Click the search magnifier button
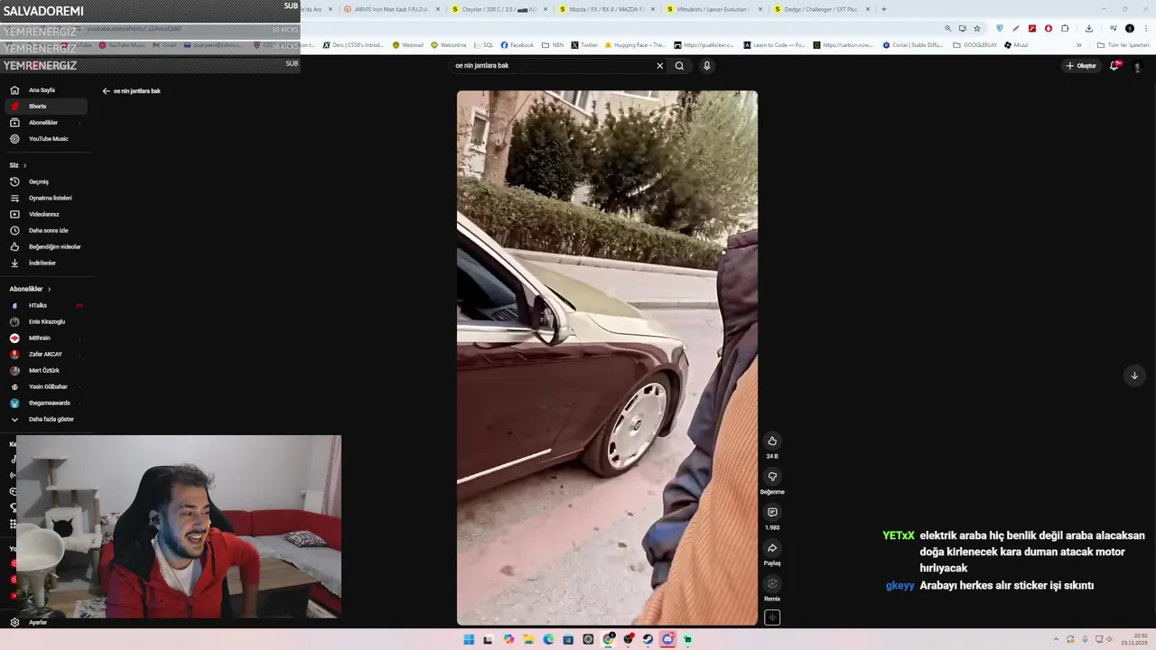Image resolution: width=1156 pixels, height=650 pixels. (x=679, y=66)
